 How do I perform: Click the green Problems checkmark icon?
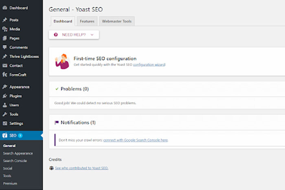pos(57,89)
